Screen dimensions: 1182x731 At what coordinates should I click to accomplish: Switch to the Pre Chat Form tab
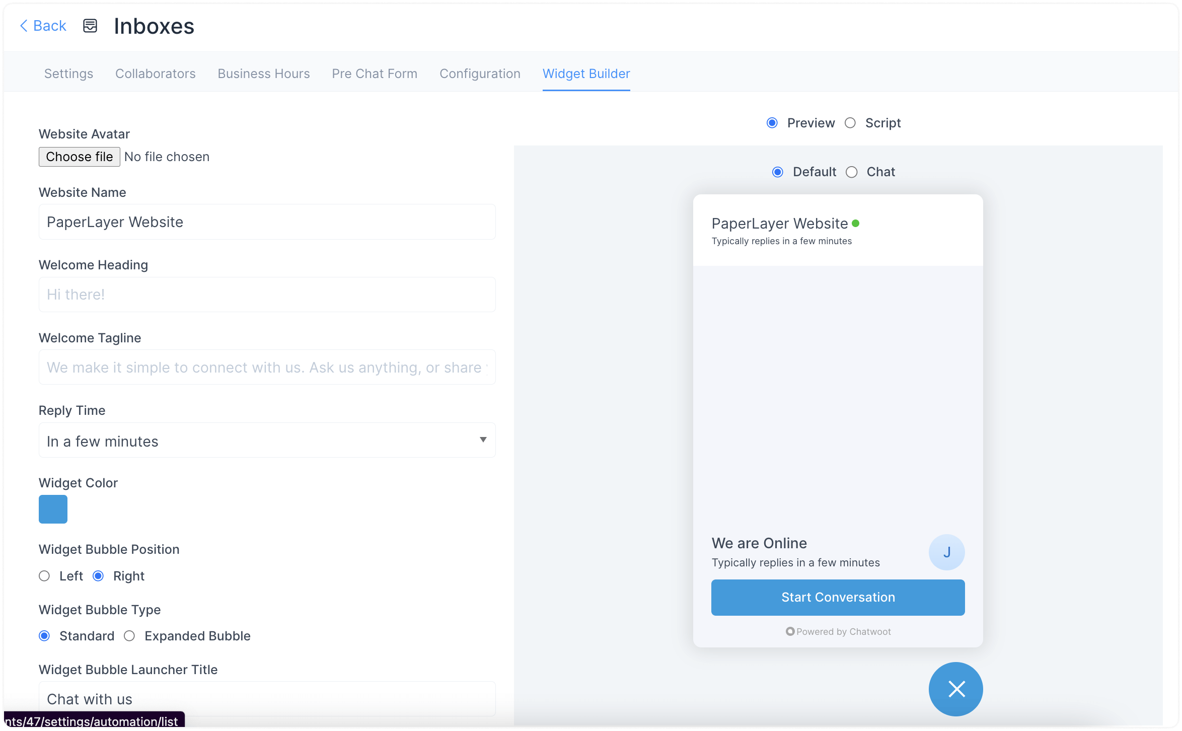[x=374, y=74]
